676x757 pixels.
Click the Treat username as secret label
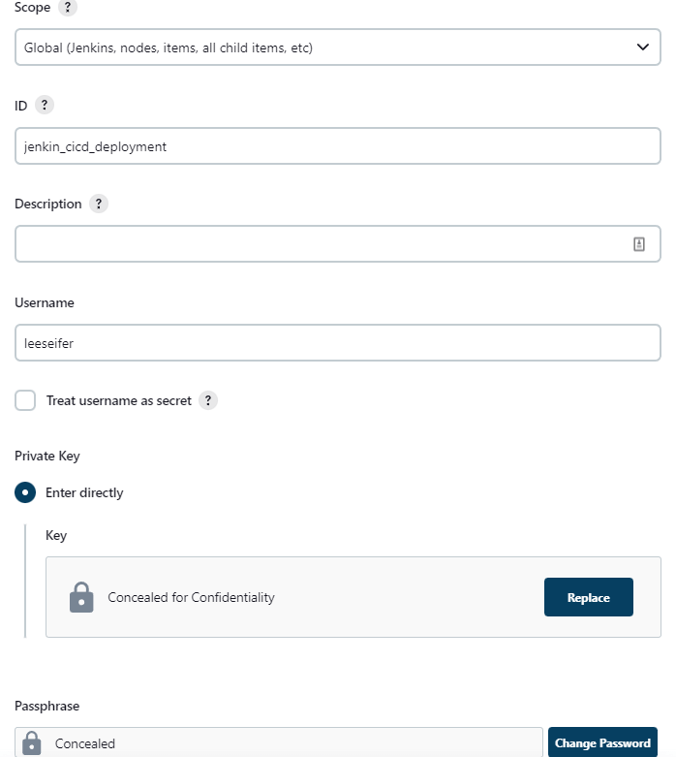(118, 400)
